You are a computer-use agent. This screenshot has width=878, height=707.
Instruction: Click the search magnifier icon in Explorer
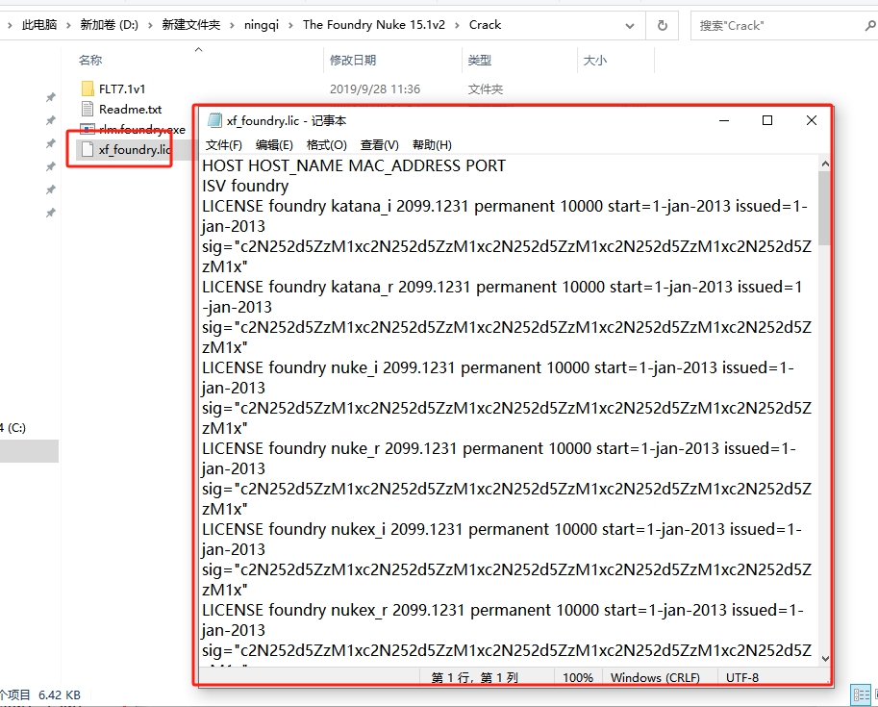(869, 25)
